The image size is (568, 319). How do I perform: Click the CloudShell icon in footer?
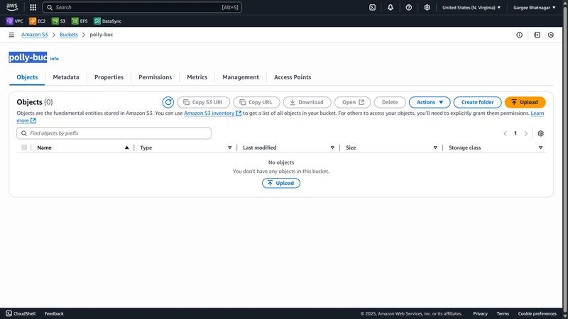9,313
